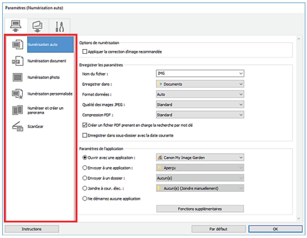Enable Appliquer la correction d'image recommandée
The image size is (307, 238).
[x=85, y=52]
